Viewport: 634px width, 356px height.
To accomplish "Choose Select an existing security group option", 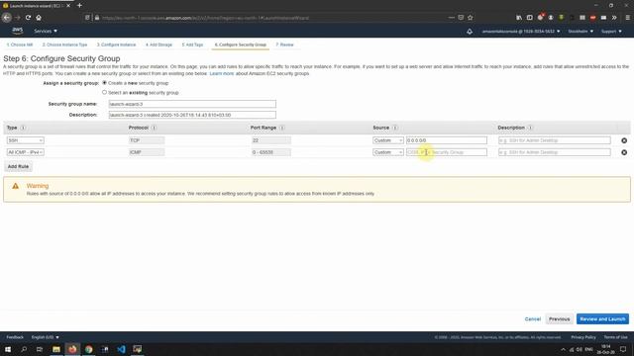I will click(104, 92).
